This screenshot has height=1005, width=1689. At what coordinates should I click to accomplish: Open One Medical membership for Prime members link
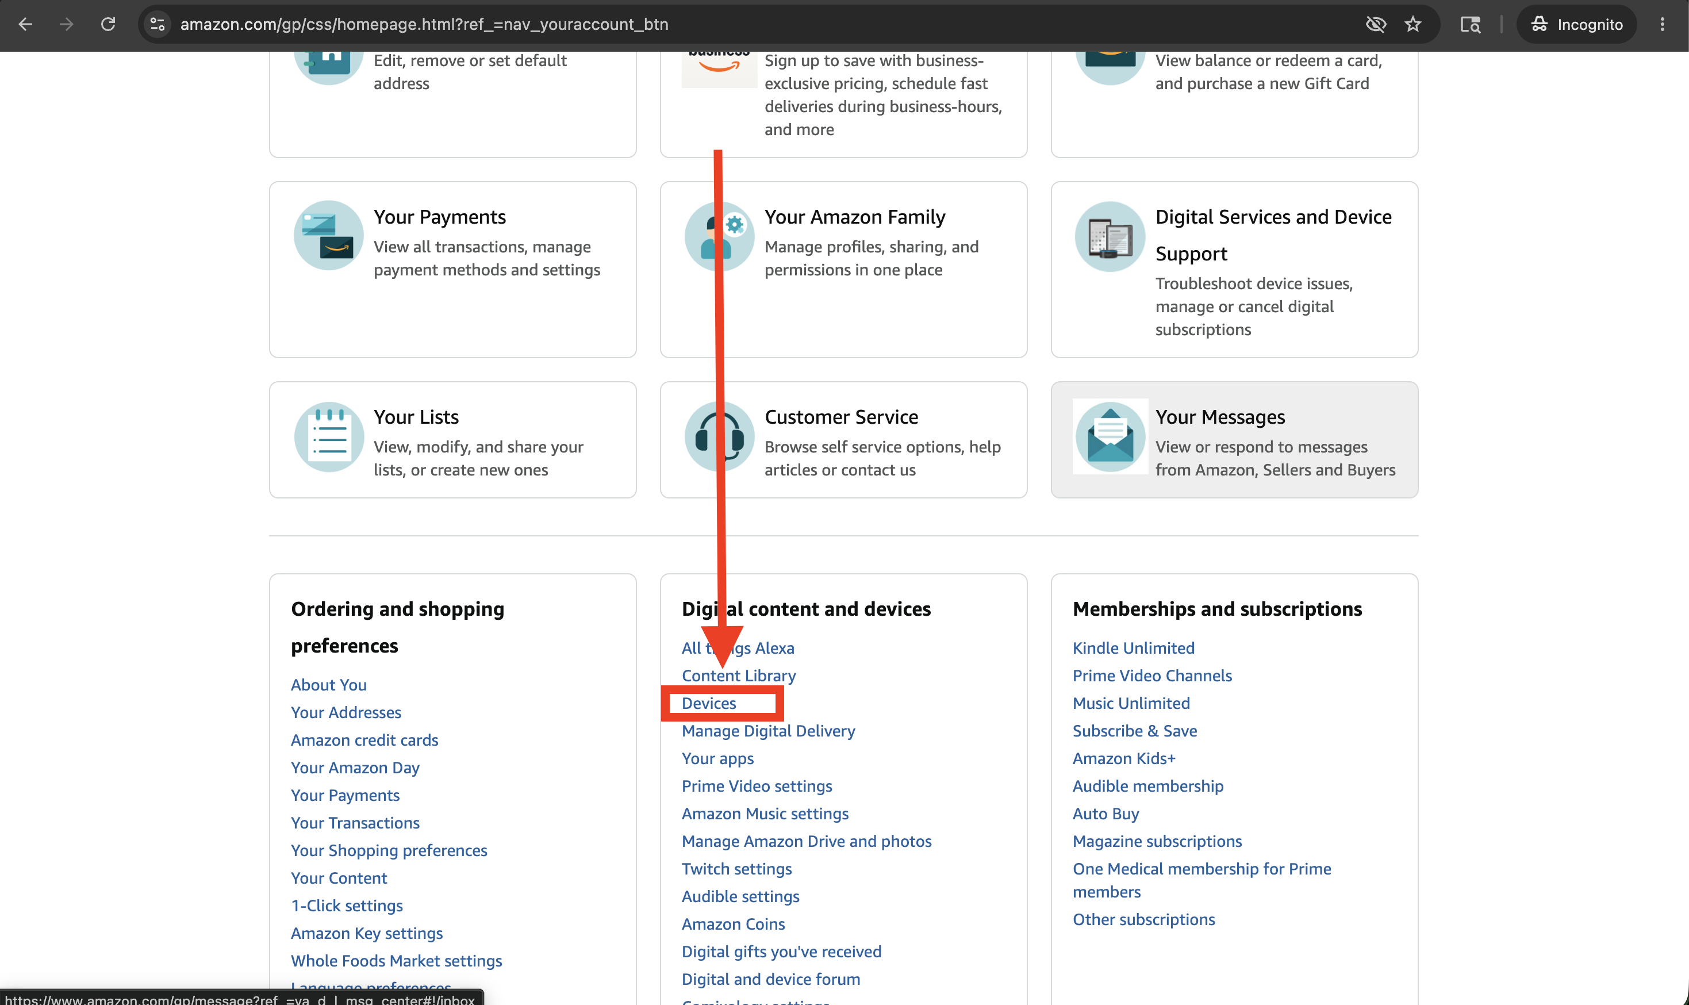pyautogui.click(x=1202, y=880)
